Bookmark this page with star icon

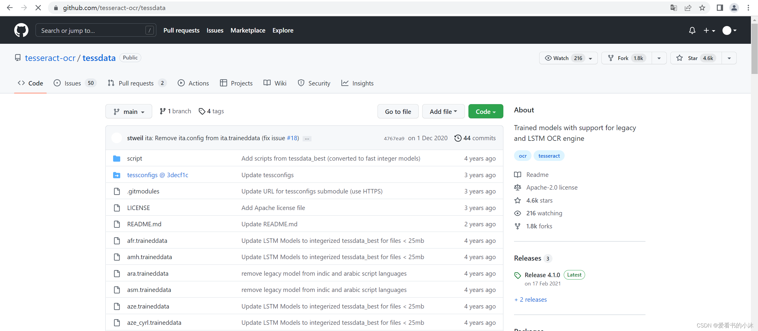[702, 8]
